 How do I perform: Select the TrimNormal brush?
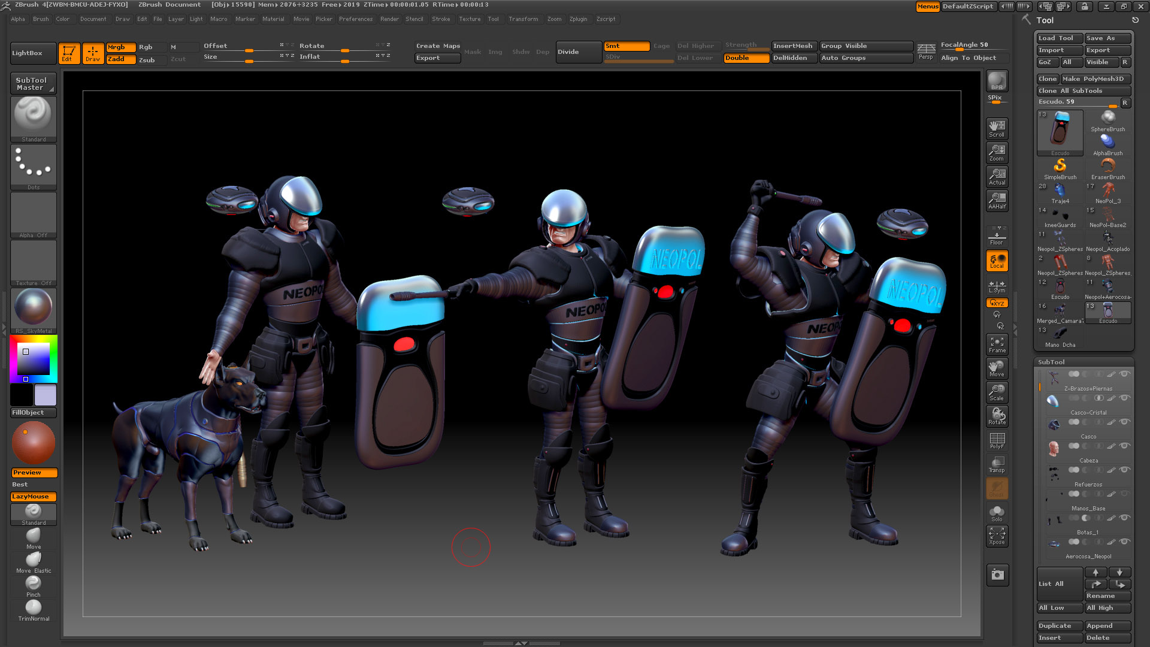click(x=34, y=610)
